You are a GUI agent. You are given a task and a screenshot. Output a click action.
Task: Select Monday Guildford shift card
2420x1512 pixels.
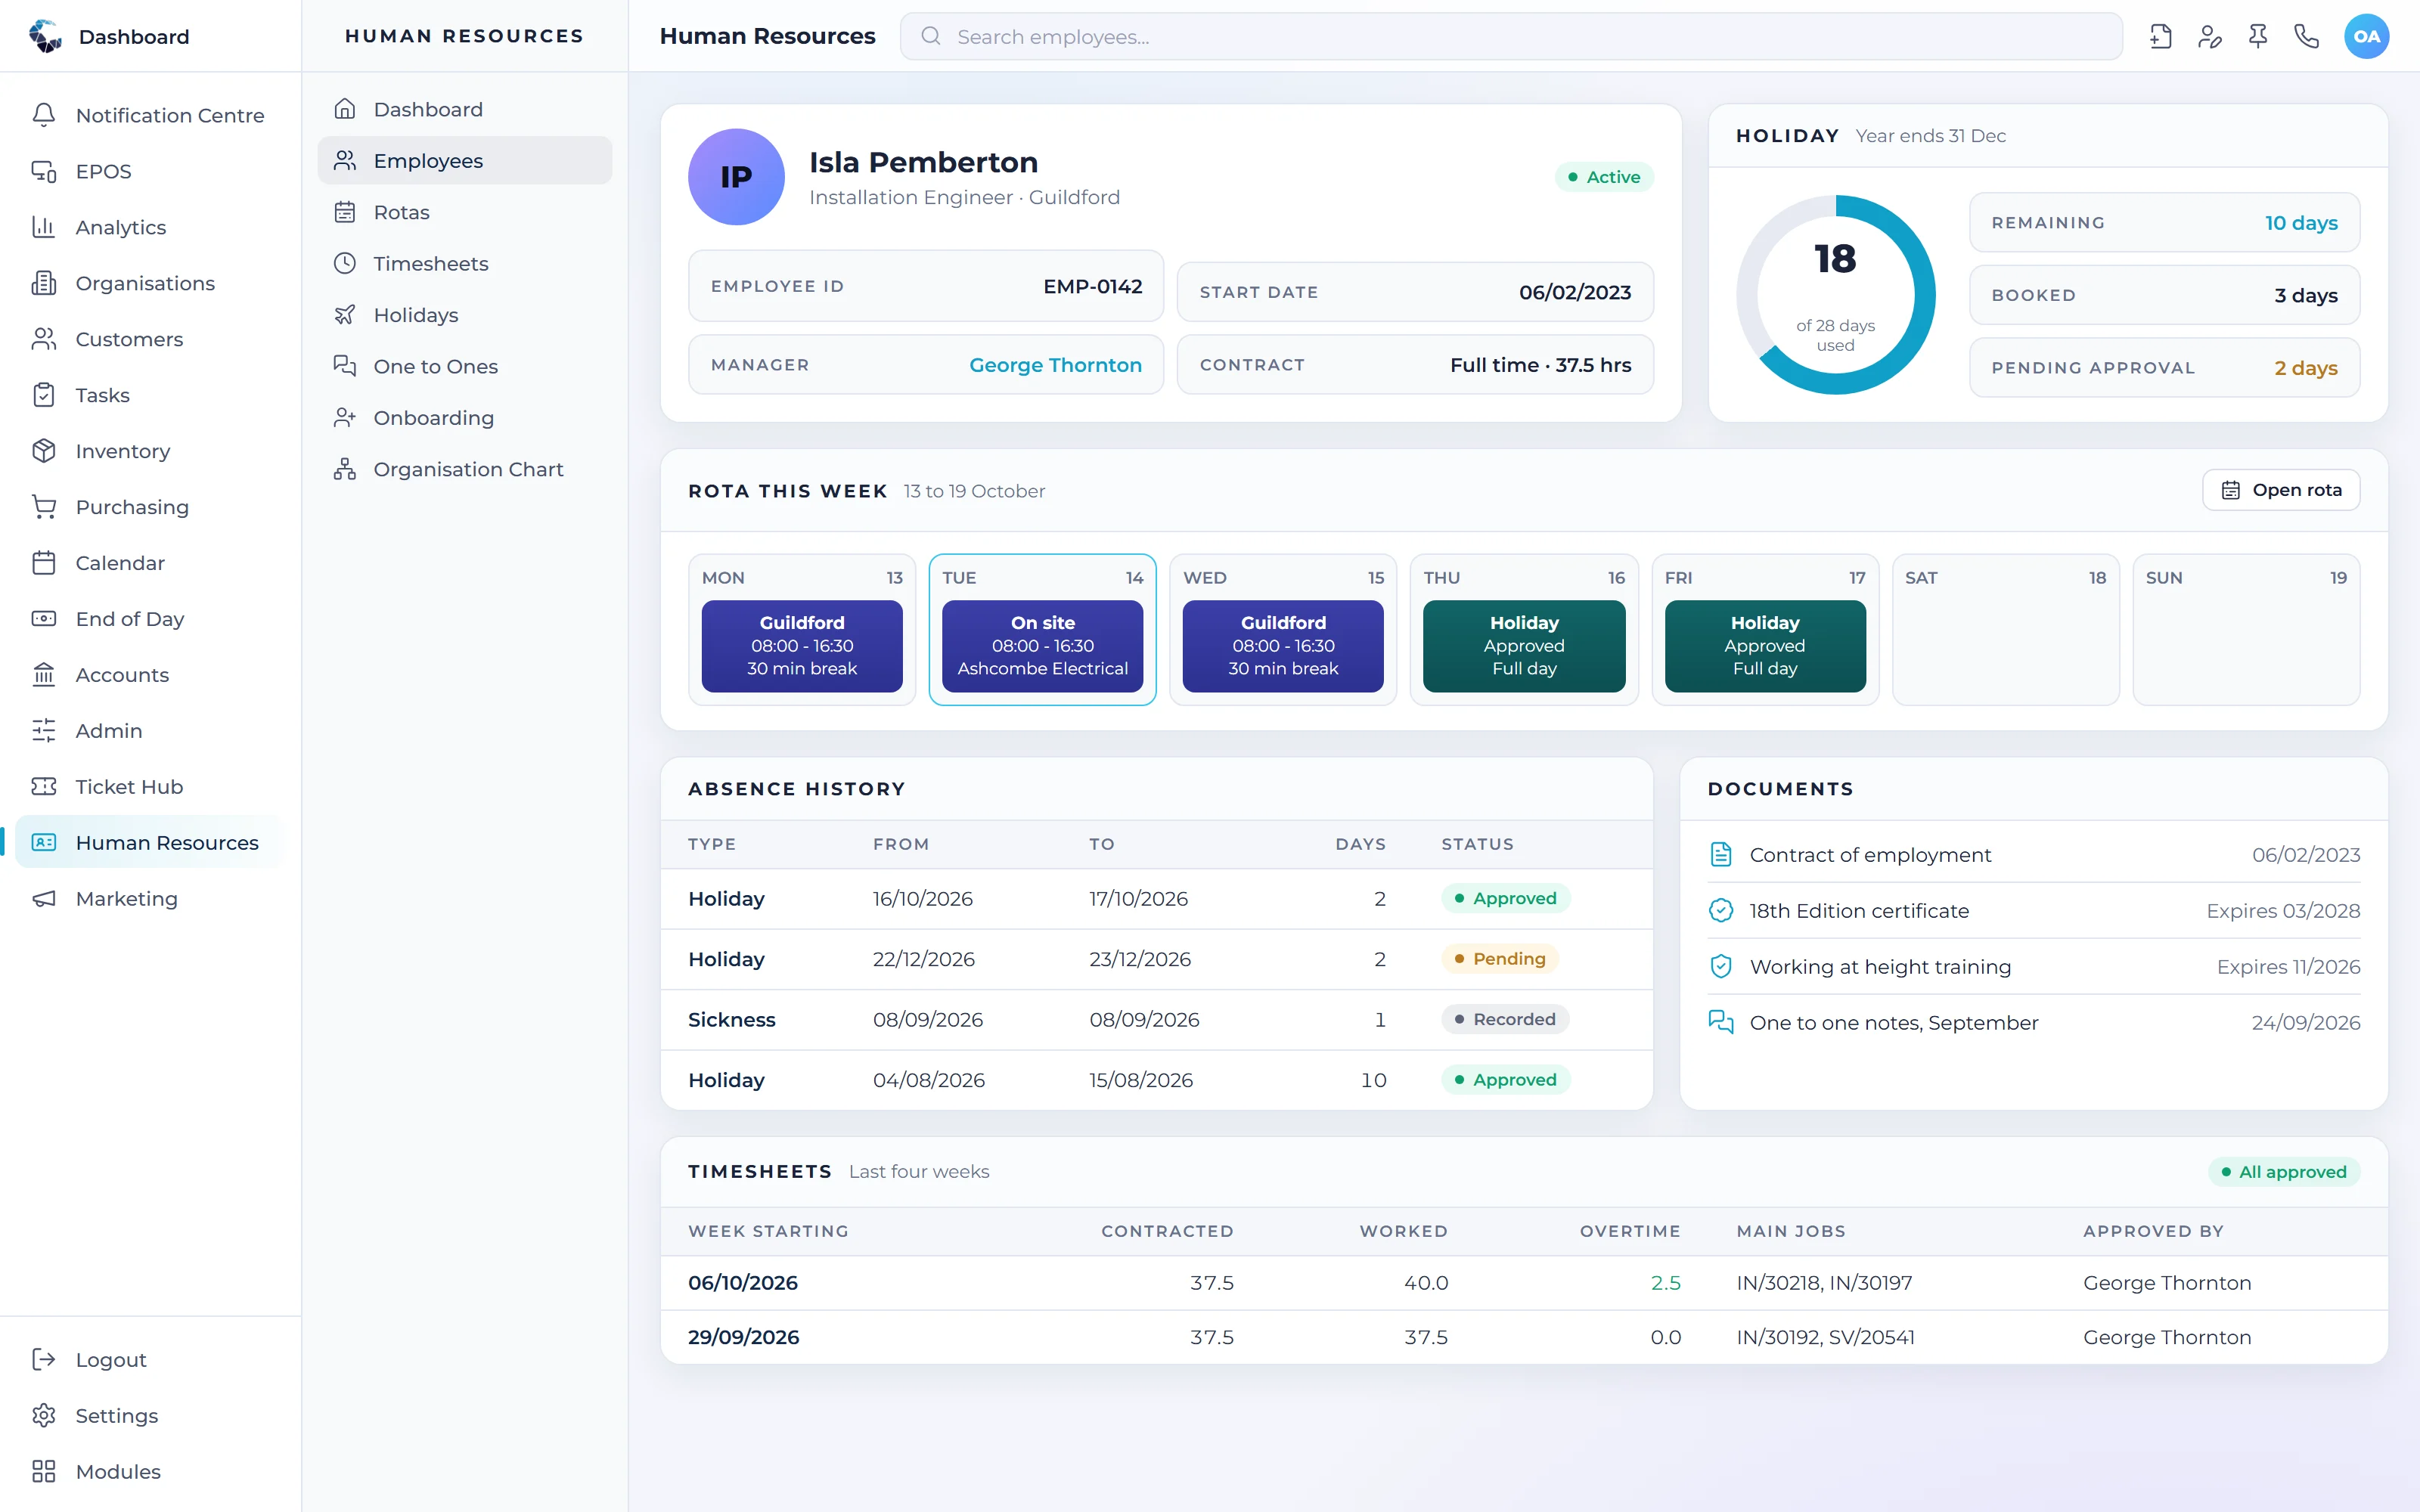pyautogui.click(x=802, y=646)
